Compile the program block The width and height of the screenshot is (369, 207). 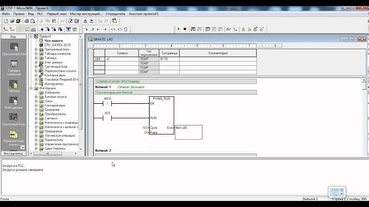pyautogui.click(x=70, y=21)
